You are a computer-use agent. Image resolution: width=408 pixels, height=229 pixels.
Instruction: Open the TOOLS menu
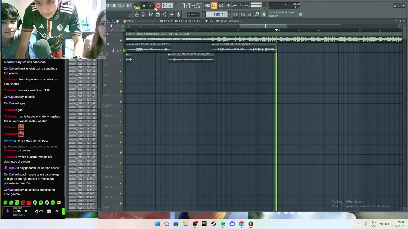(x=121, y=5)
